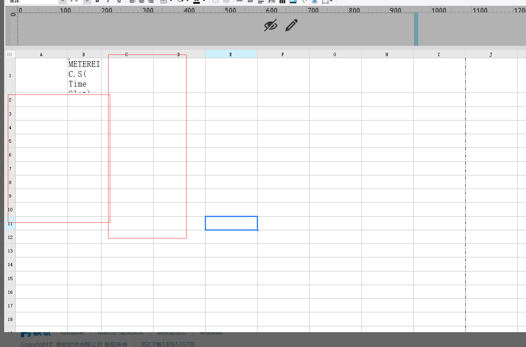Image resolution: width=526 pixels, height=347 pixels.
Task: Select row 2 header
Action: point(10,100)
